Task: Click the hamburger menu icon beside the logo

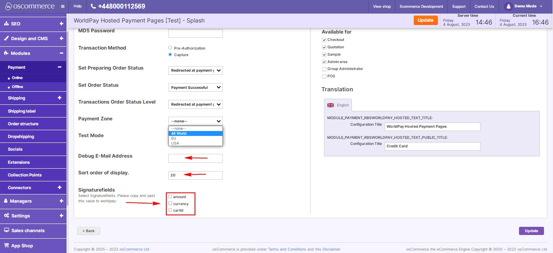Action: [62, 7]
